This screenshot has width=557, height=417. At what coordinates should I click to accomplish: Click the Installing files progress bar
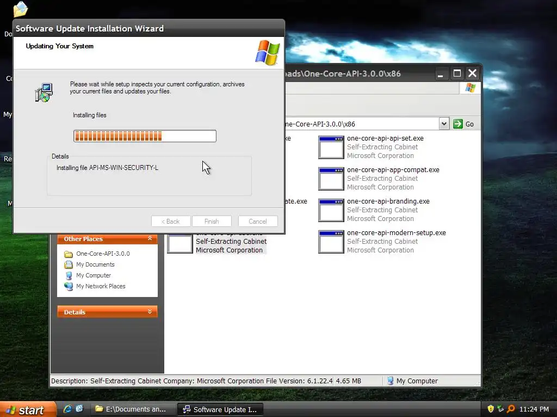[145, 136]
